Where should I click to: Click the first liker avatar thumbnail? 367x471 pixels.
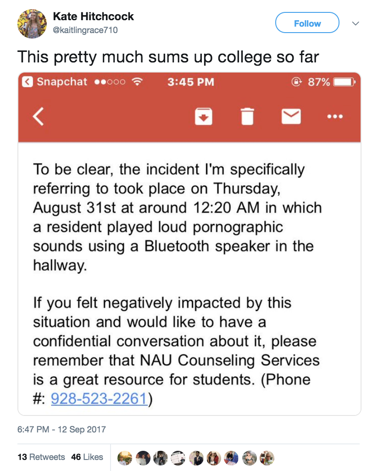(x=124, y=458)
